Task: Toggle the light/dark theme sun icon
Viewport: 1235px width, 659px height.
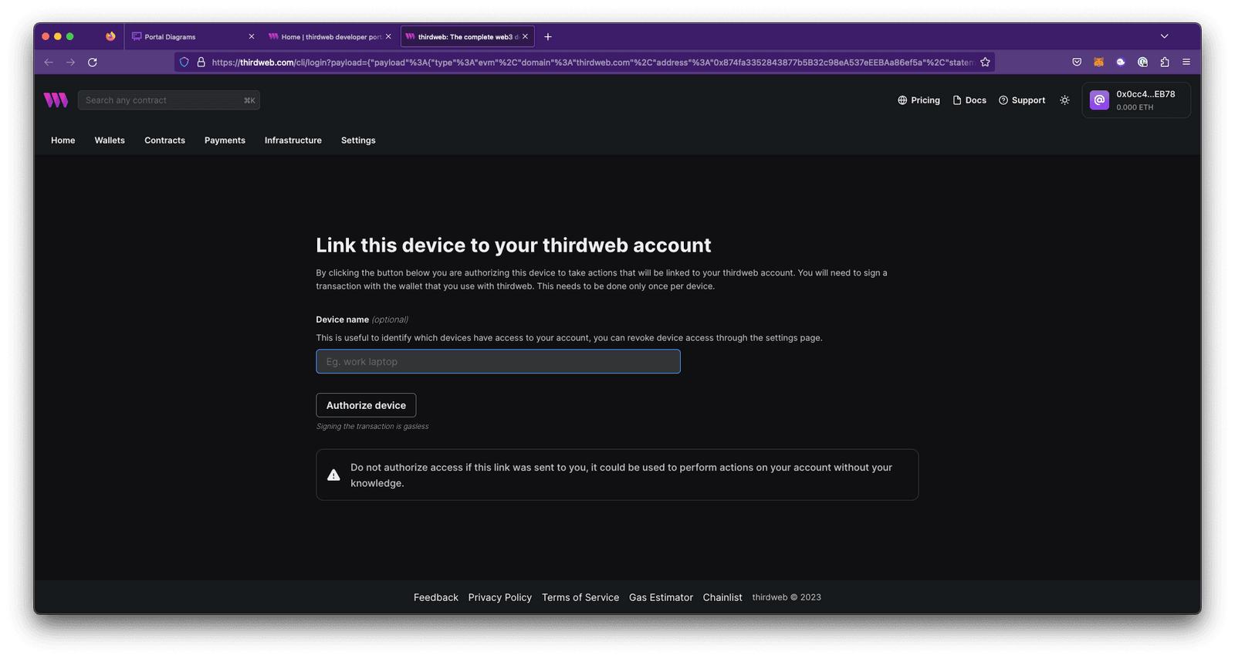Action: click(x=1064, y=100)
